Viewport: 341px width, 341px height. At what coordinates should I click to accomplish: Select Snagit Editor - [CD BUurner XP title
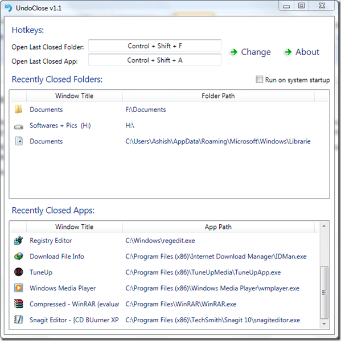click(x=74, y=320)
